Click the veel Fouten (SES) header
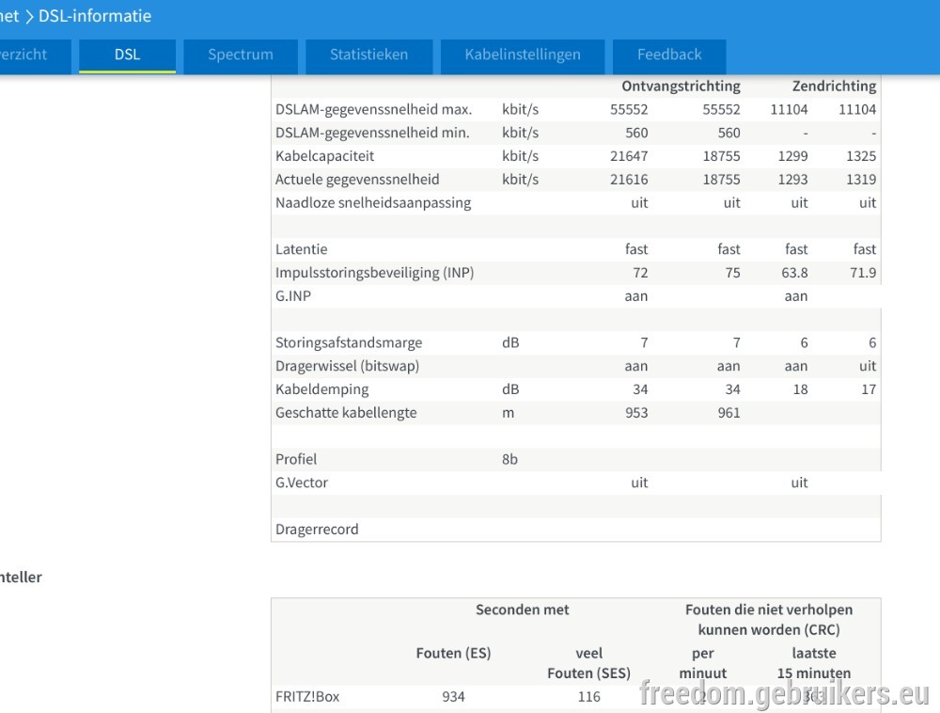 click(588, 663)
